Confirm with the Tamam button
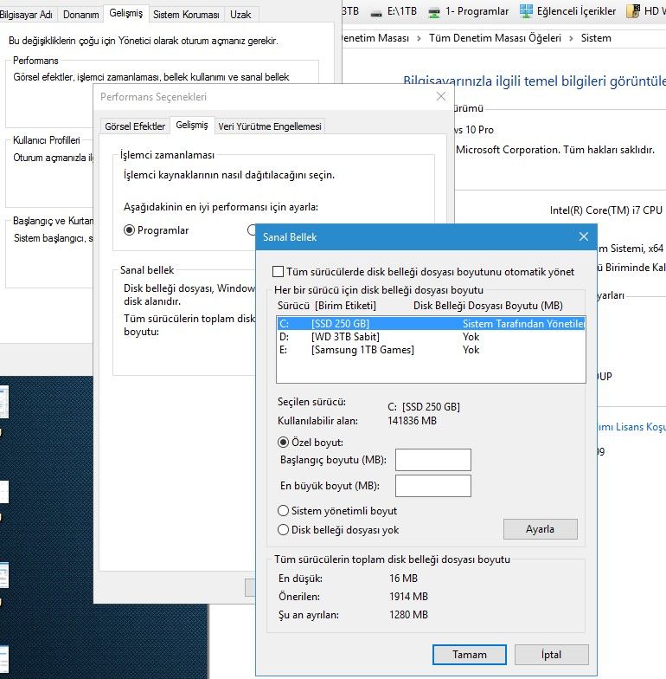The width and height of the screenshot is (666, 679). (x=469, y=655)
